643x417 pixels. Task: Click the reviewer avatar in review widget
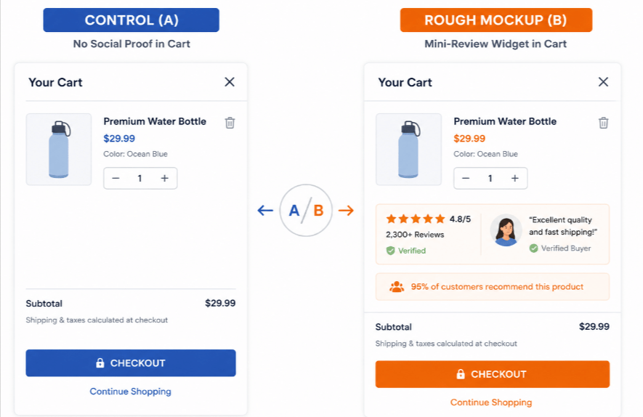pyautogui.click(x=506, y=230)
